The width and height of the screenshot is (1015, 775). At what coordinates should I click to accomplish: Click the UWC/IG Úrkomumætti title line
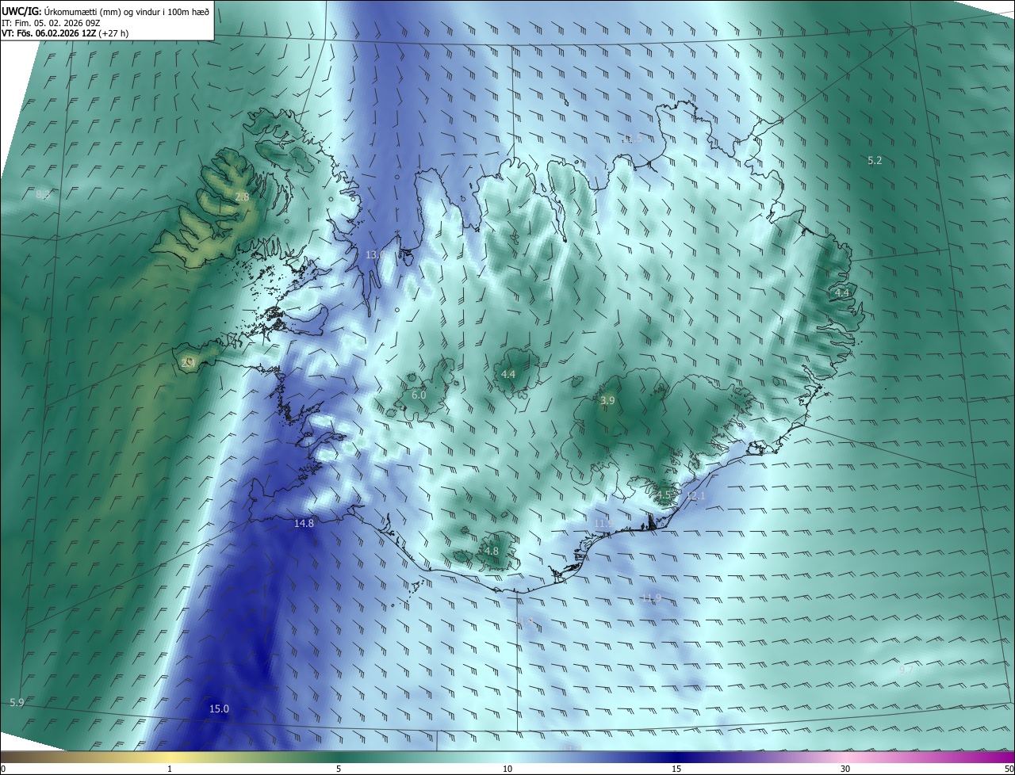(105, 11)
